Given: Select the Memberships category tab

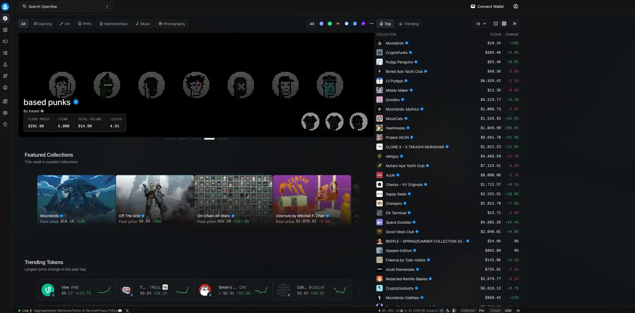Looking at the screenshot, I should tap(113, 24).
